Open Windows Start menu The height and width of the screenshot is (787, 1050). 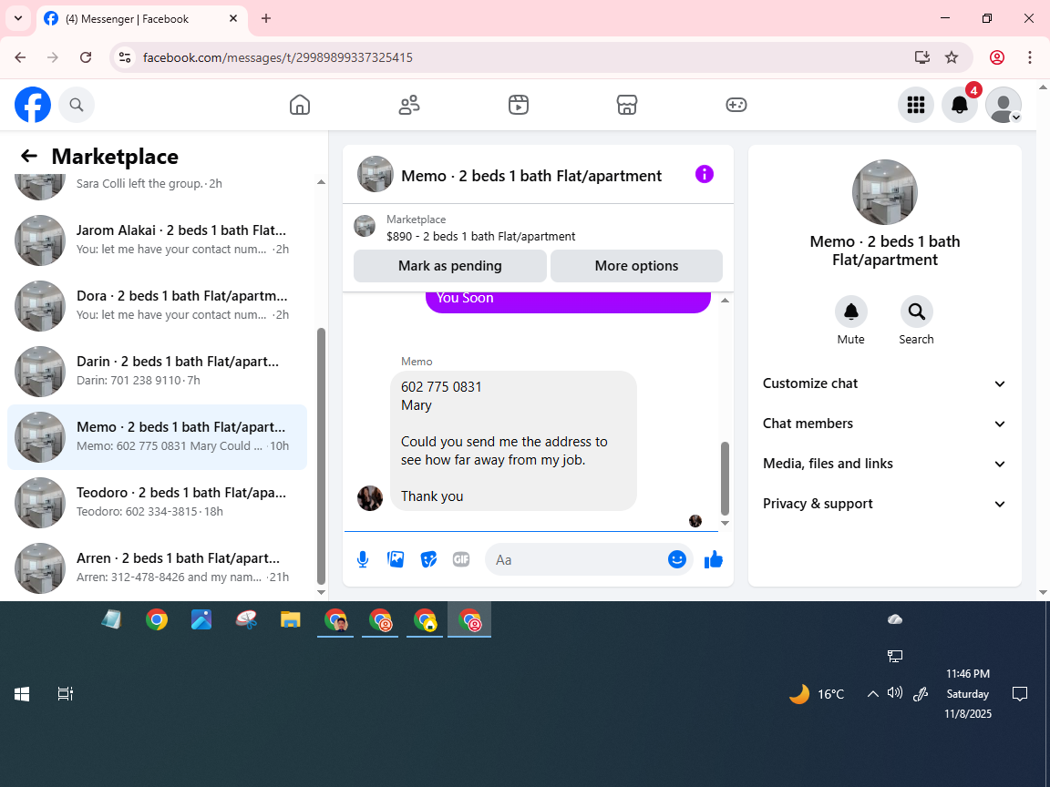click(22, 694)
